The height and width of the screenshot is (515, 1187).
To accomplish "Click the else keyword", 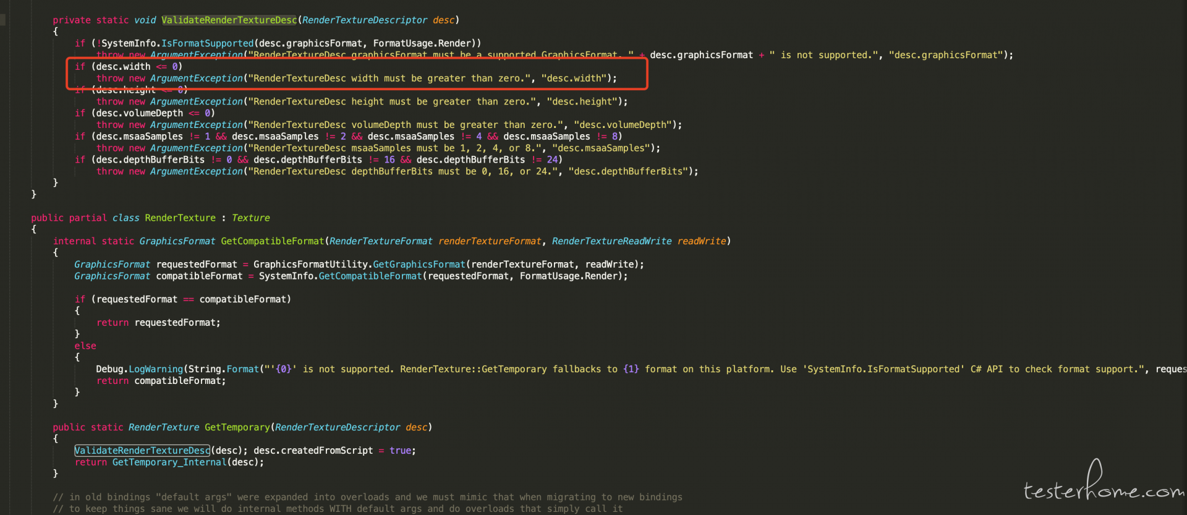I will coord(85,346).
